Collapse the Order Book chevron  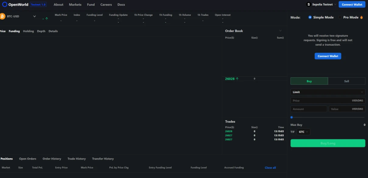pos(280,31)
